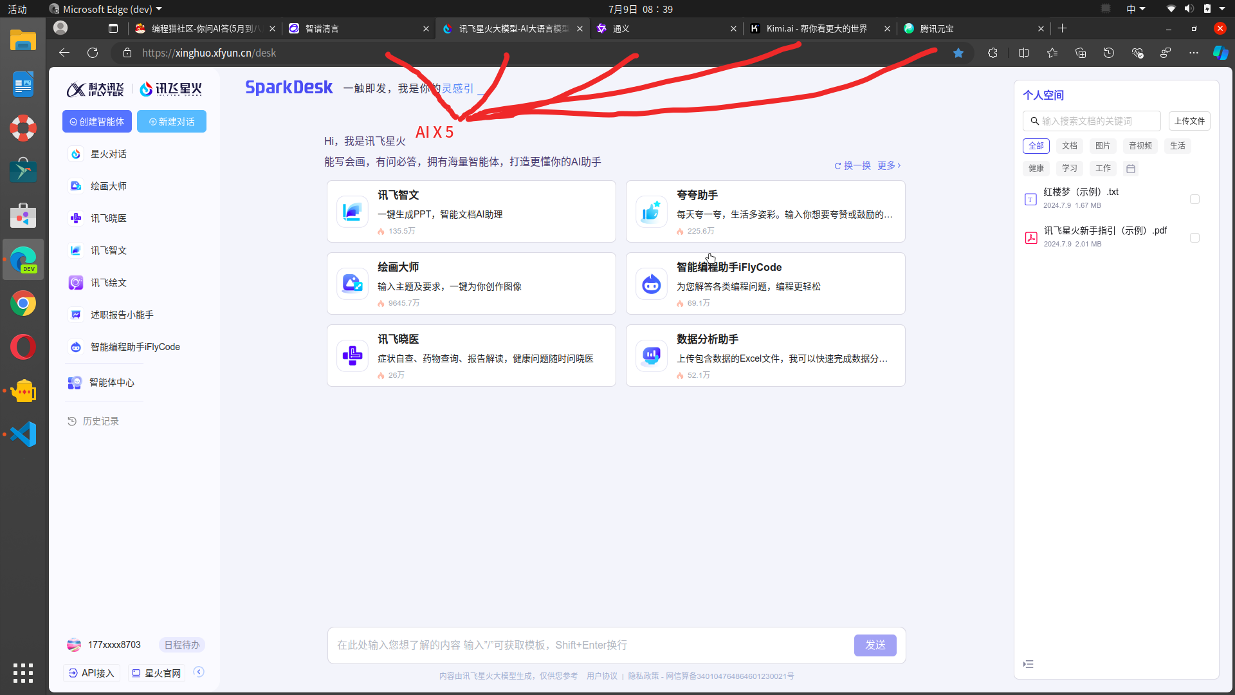Open browser extensions menu
This screenshot has width=1235, height=695.
[993, 53]
